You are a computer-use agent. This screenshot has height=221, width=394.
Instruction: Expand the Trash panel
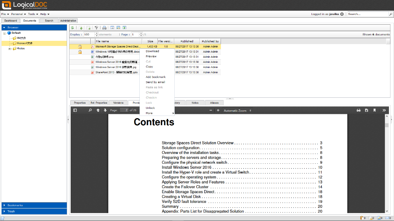click(34, 212)
